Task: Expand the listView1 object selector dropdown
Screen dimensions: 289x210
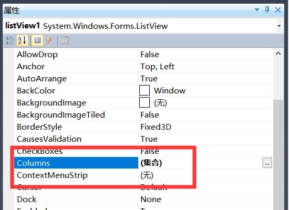Action: [279, 26]
